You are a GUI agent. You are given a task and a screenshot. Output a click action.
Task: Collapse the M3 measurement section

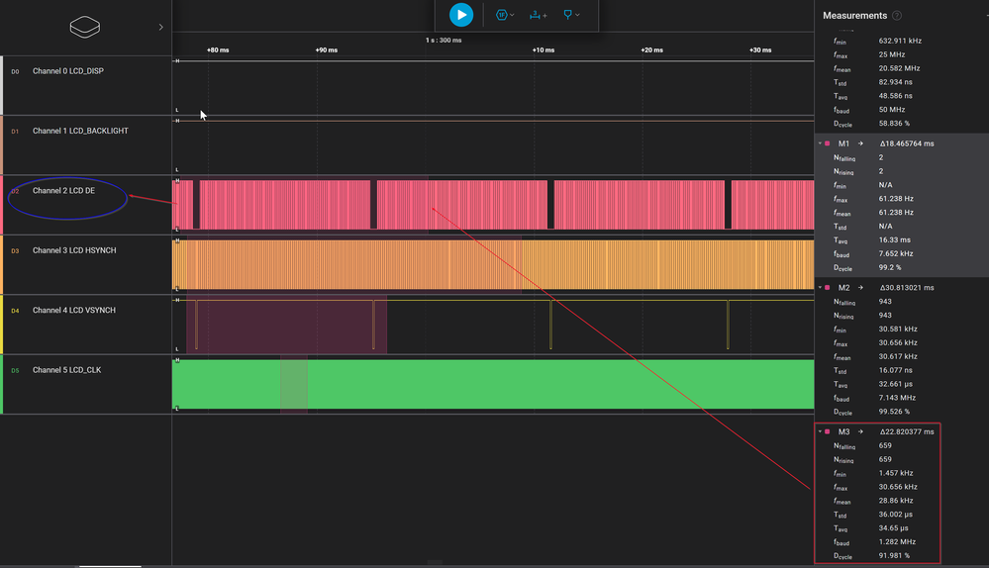point(820,432)
